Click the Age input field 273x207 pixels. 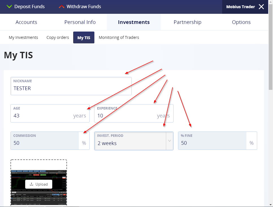click(x=50, y=113)
